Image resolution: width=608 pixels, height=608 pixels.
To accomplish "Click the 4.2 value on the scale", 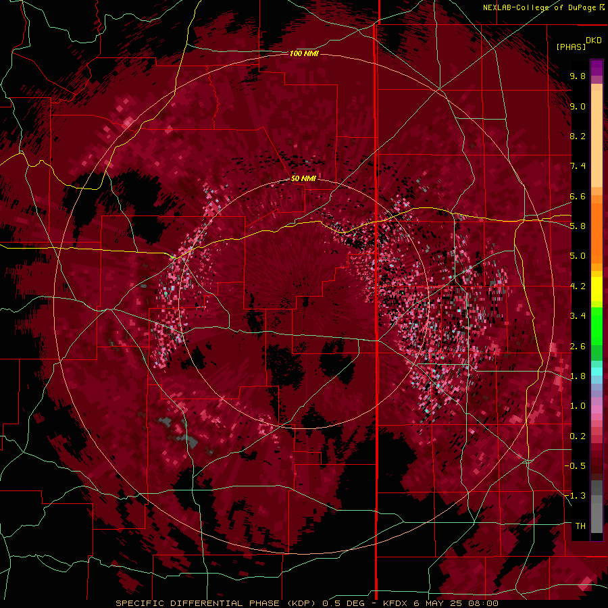I will (578, 286).
